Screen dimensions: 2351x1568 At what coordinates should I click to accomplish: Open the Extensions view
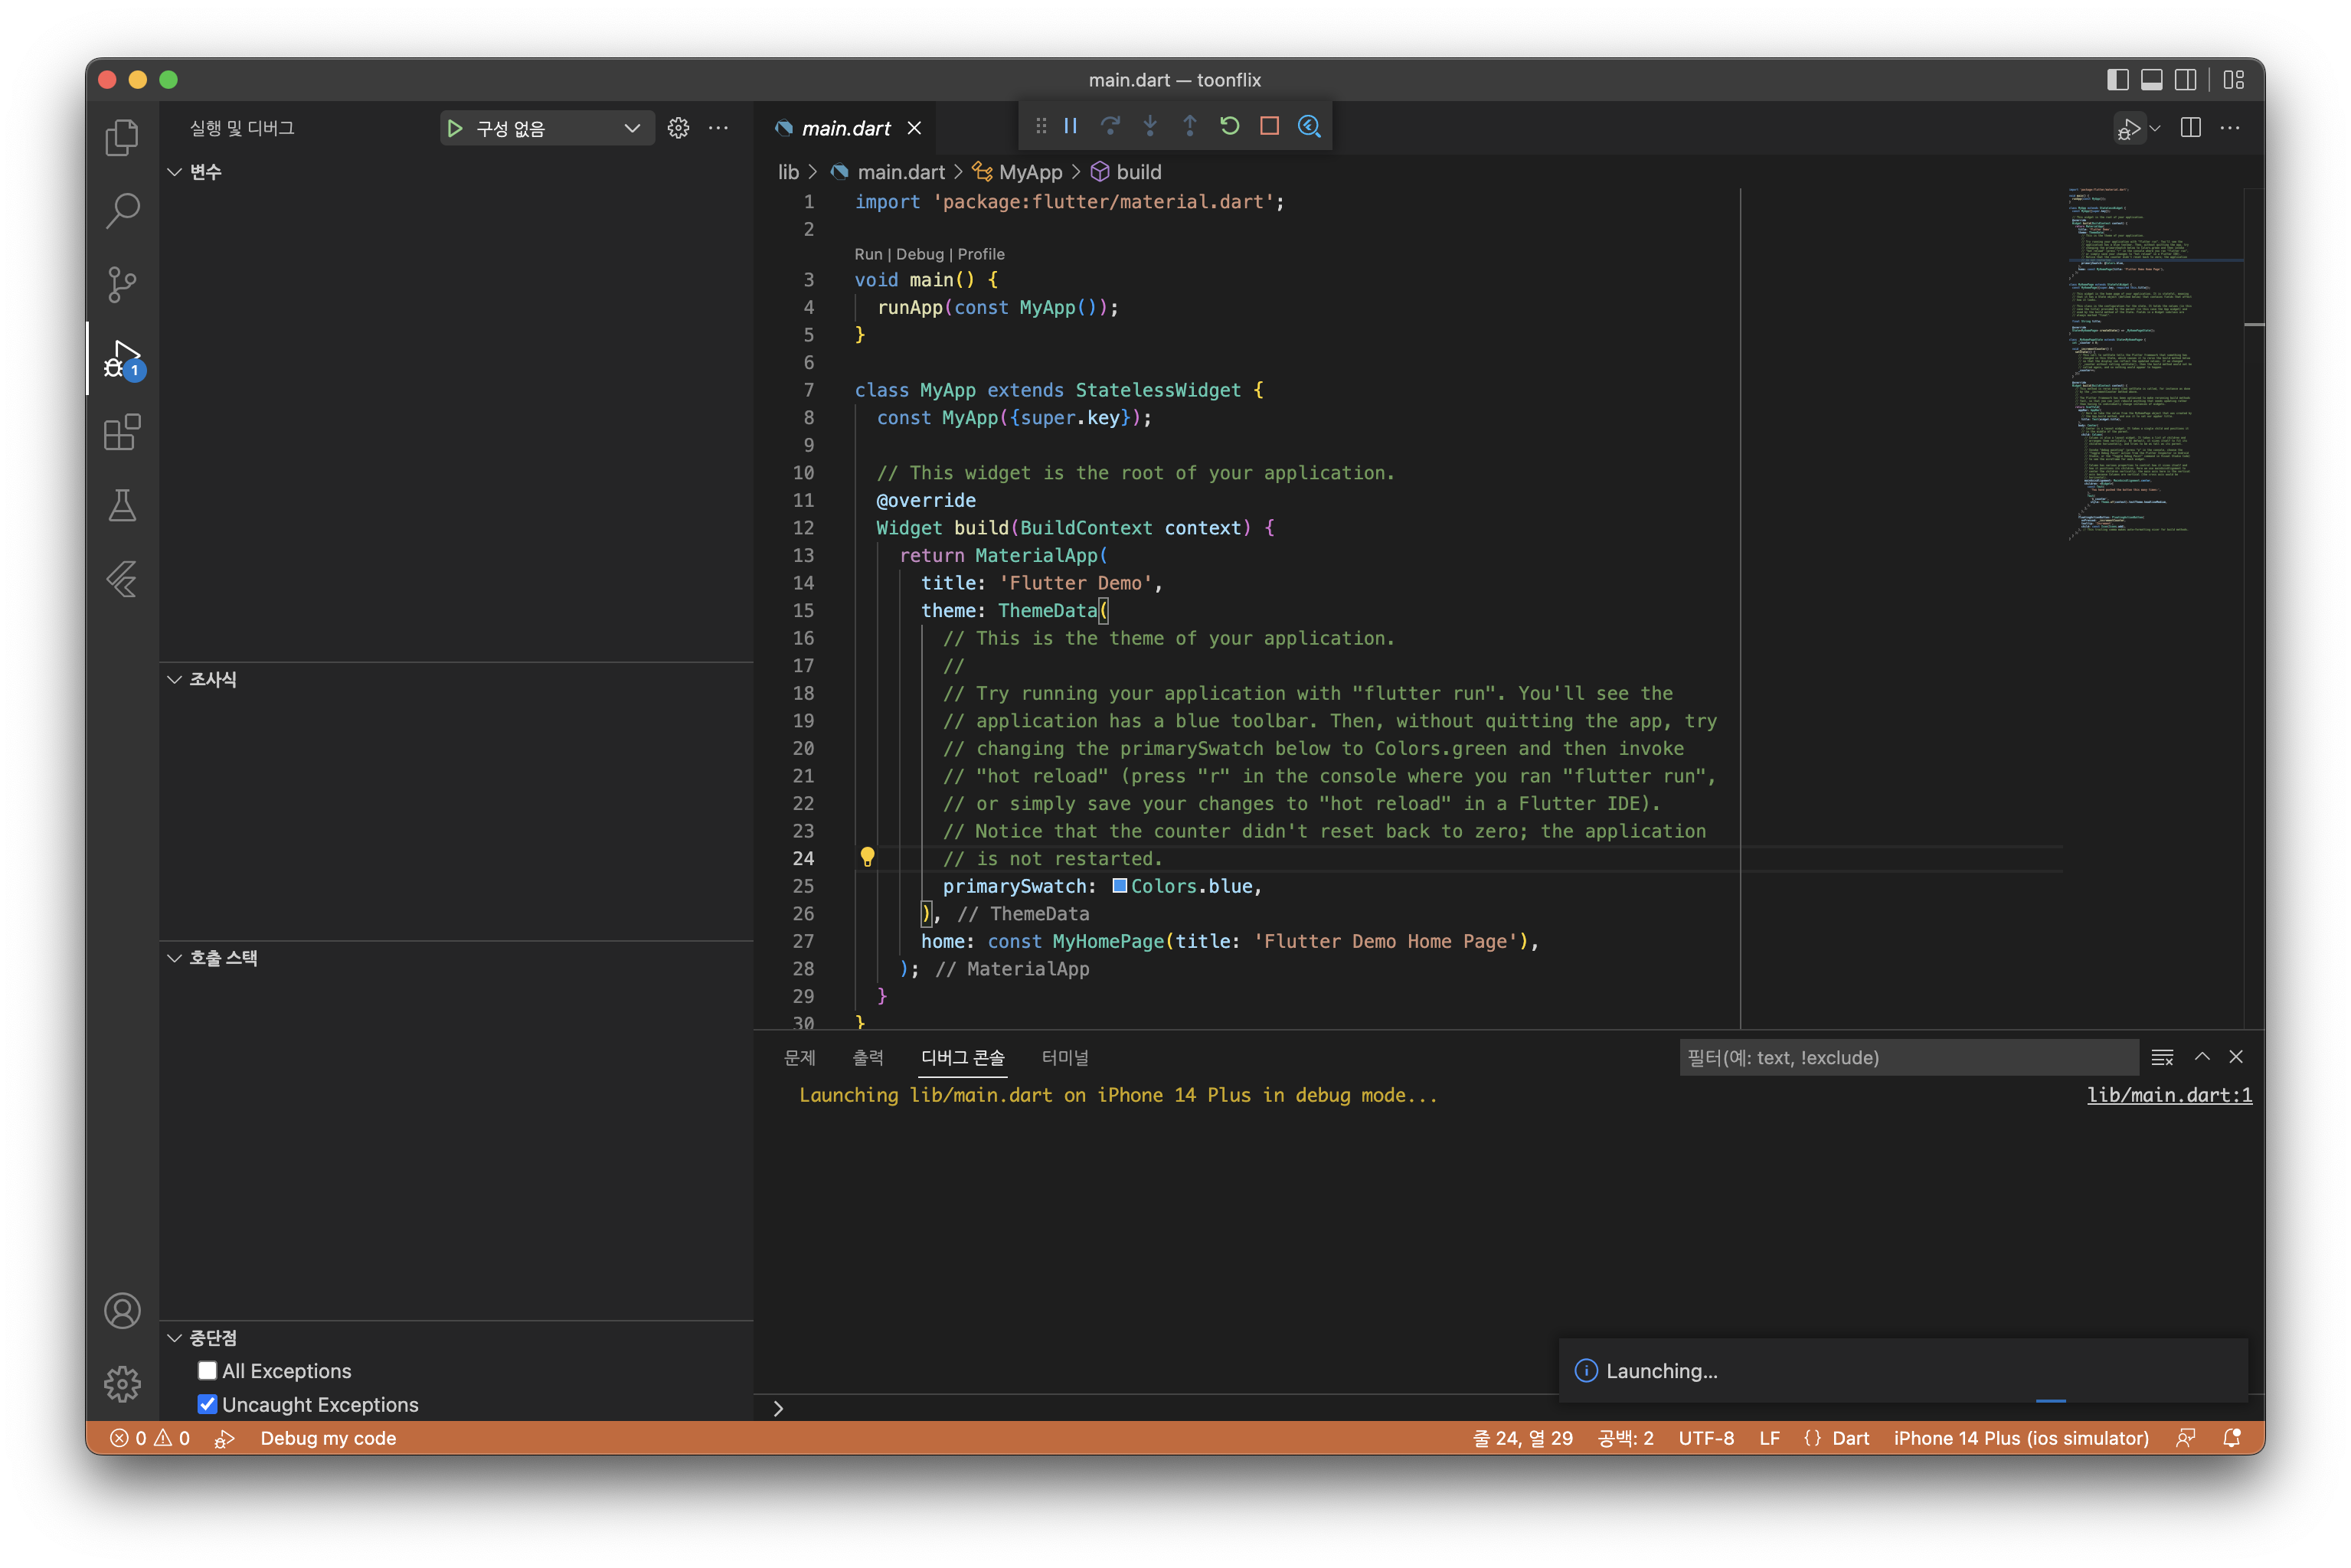122,432
